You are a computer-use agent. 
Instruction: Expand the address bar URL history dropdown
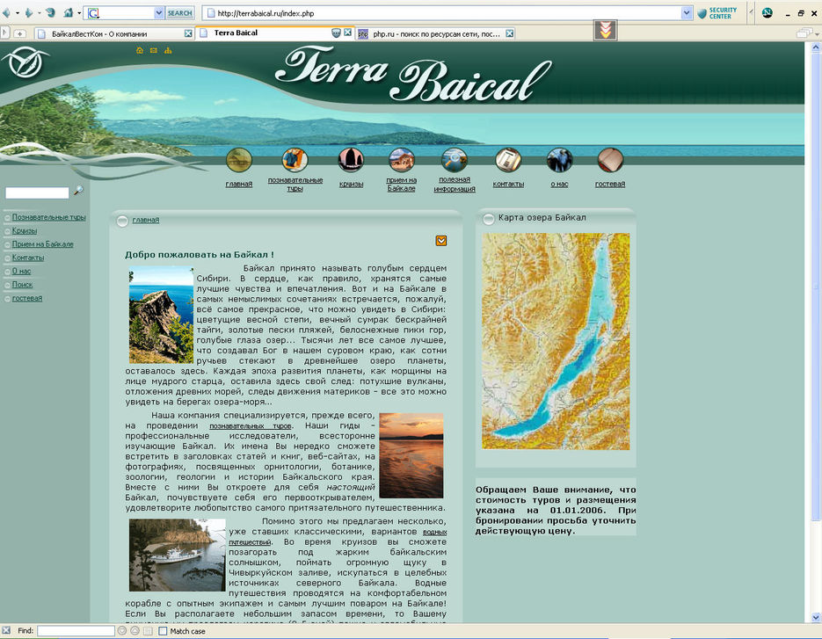point(687,13)
